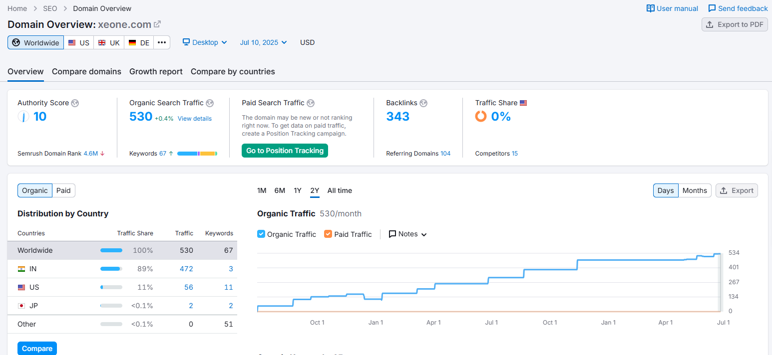Viewport: 772px width, 355px height.
Task: Open the Overview tab
Action: (x=25, y=71)
